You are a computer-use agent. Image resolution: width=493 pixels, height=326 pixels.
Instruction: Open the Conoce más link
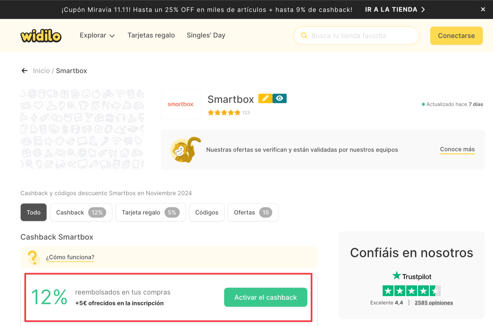[x=457, y=149]
